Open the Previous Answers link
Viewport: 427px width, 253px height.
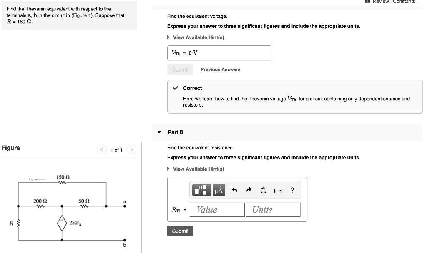[x=221, y=69]
